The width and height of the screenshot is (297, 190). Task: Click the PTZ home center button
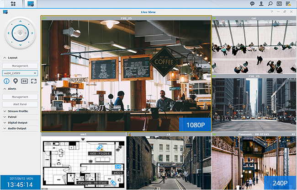click(20, 32)
